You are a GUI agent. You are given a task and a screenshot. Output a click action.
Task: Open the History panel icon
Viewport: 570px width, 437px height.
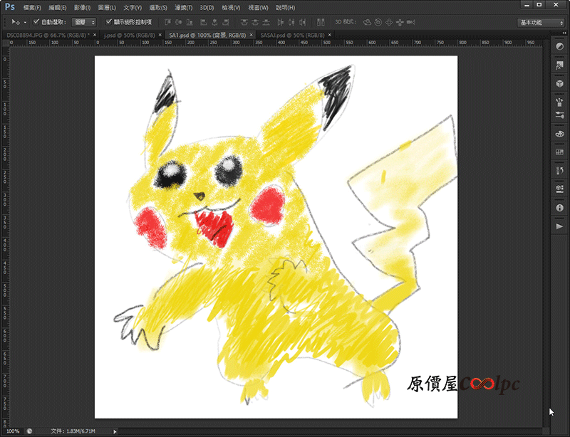pyautogui.click(x=560, y=170)
